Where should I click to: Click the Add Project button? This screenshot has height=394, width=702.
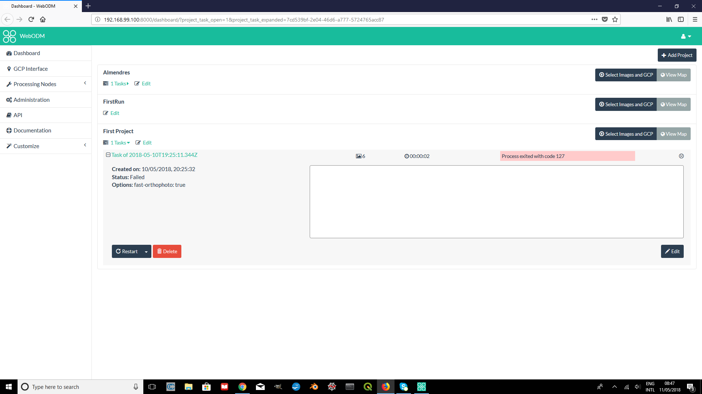coord(677,55)
